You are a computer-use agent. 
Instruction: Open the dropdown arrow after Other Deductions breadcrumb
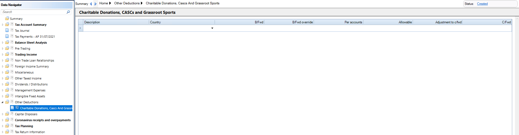pos(142,3)
